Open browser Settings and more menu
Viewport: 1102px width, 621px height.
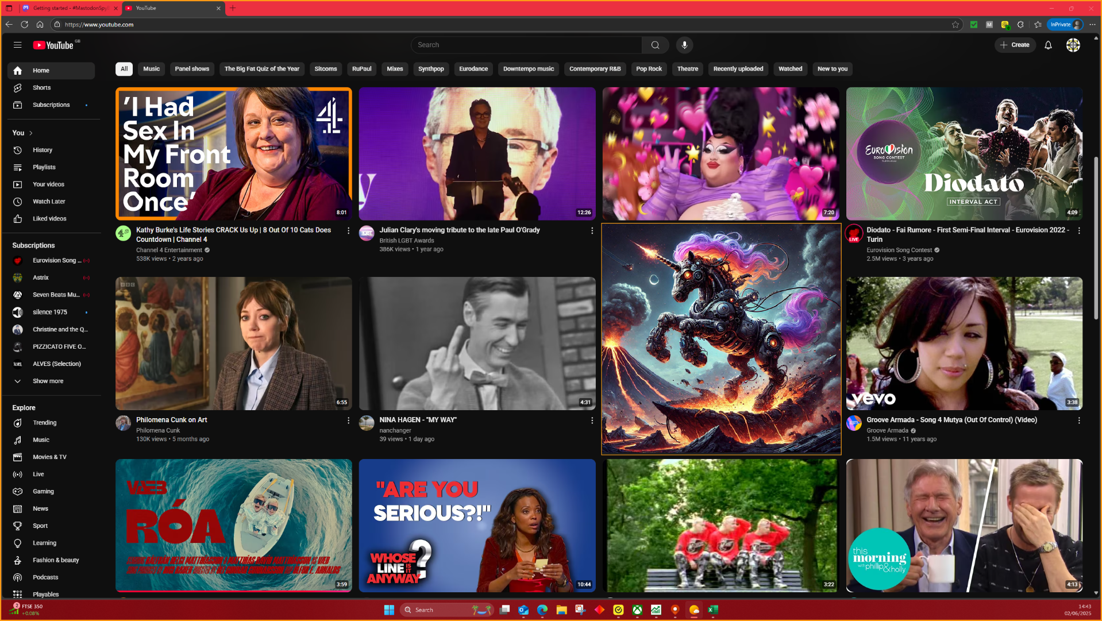point(1092,25)
